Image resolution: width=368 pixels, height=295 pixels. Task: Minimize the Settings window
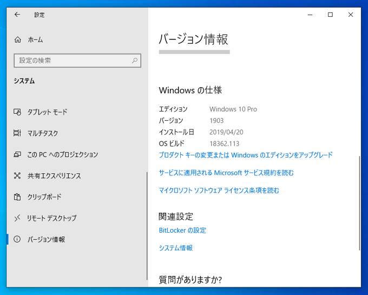click(x=310, y=15)
